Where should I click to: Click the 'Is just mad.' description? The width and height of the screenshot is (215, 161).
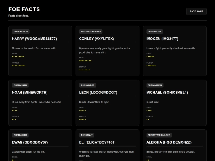click(x=153, y=102)
